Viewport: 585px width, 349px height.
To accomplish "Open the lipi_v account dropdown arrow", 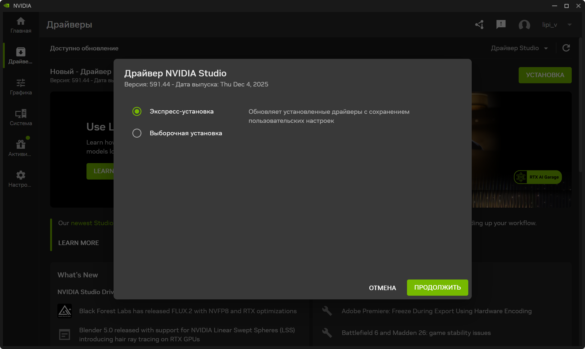I will (569, 25).
